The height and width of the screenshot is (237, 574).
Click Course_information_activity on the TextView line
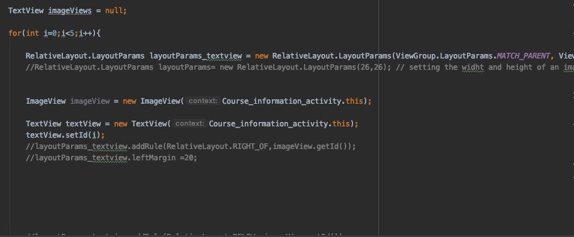(269, 124)
